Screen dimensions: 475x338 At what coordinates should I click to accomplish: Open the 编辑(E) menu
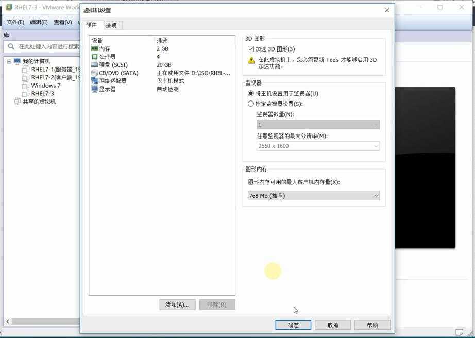coord(39,22)
